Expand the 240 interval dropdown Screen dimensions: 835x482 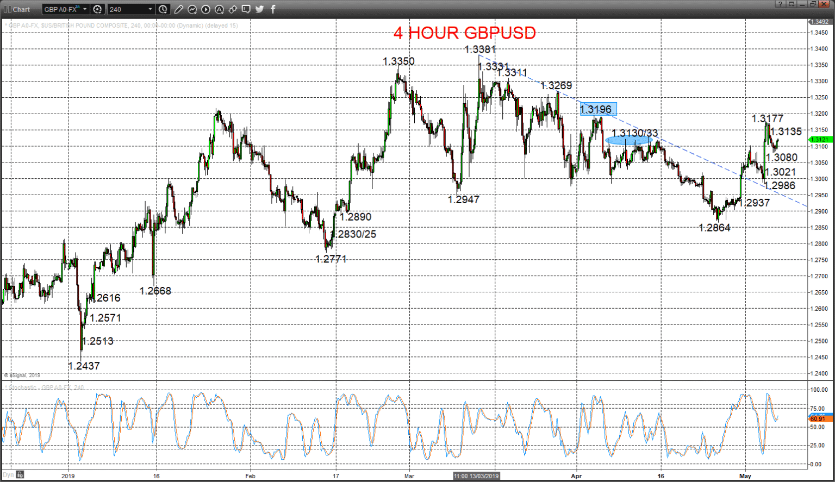pos(151,9)
